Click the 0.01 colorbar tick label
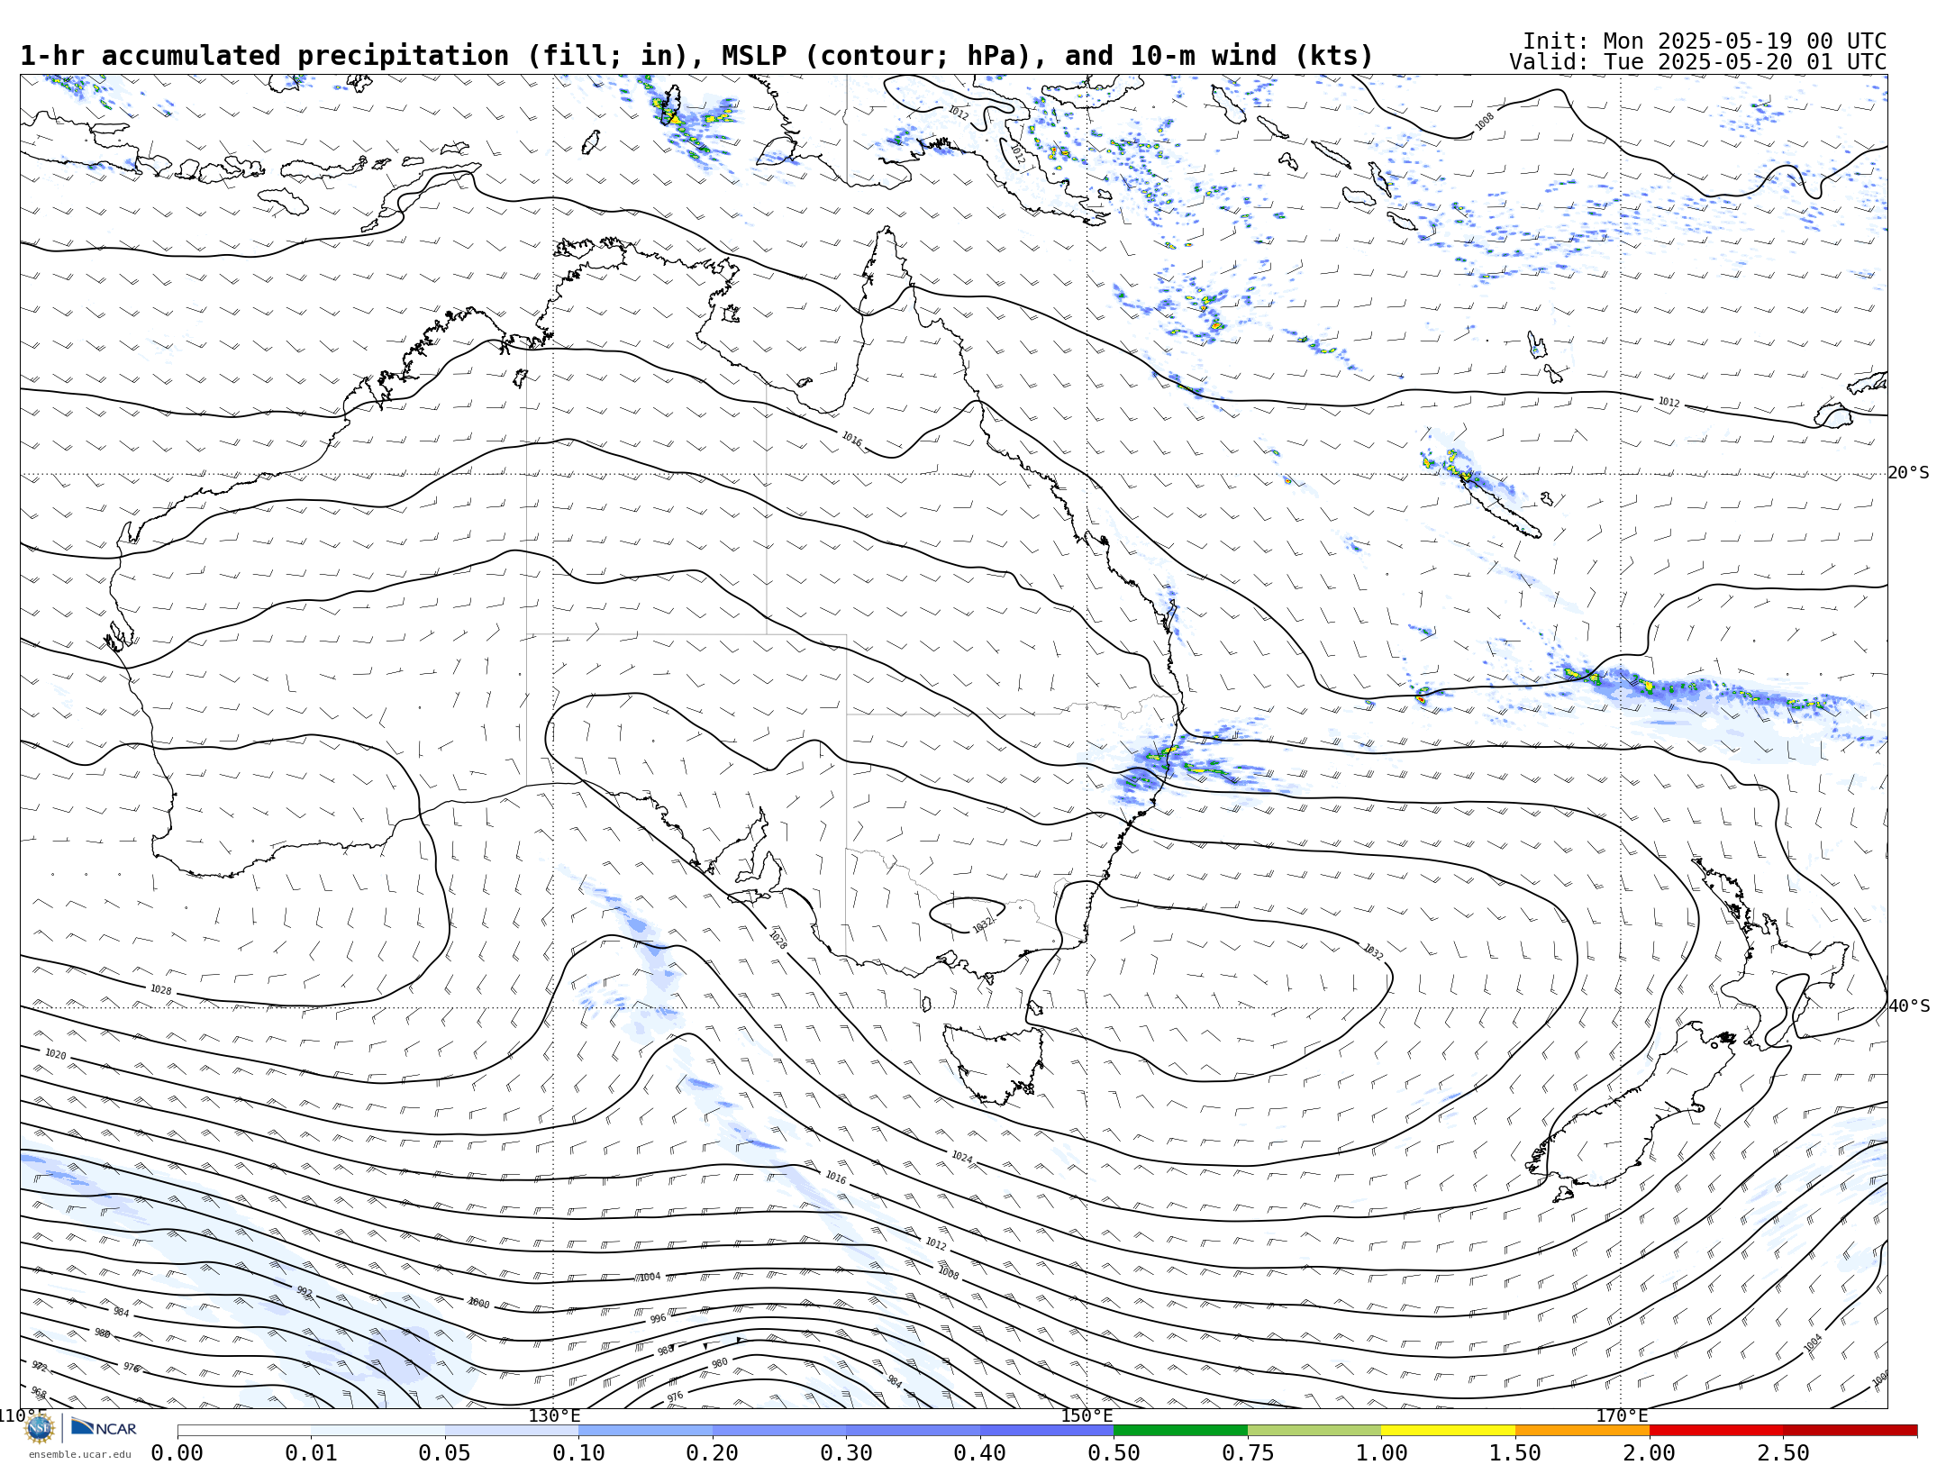Viewport: 1946px width, 1465px height. click(x=311, y=1453)
